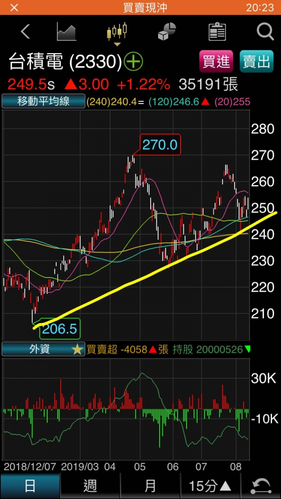
Task: Tap the 買賣現沖 title text
Action: click(x=146, y=7)
